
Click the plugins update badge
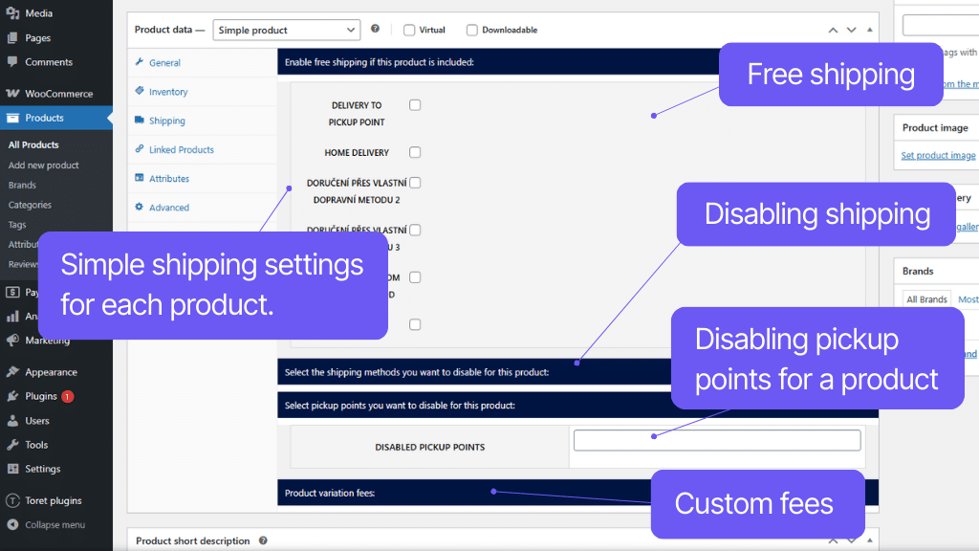click(x=68, y=396)
